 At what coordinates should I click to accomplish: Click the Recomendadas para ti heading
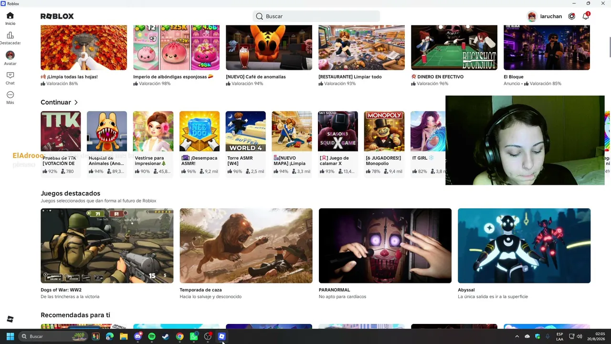click(x=75, y=315)
